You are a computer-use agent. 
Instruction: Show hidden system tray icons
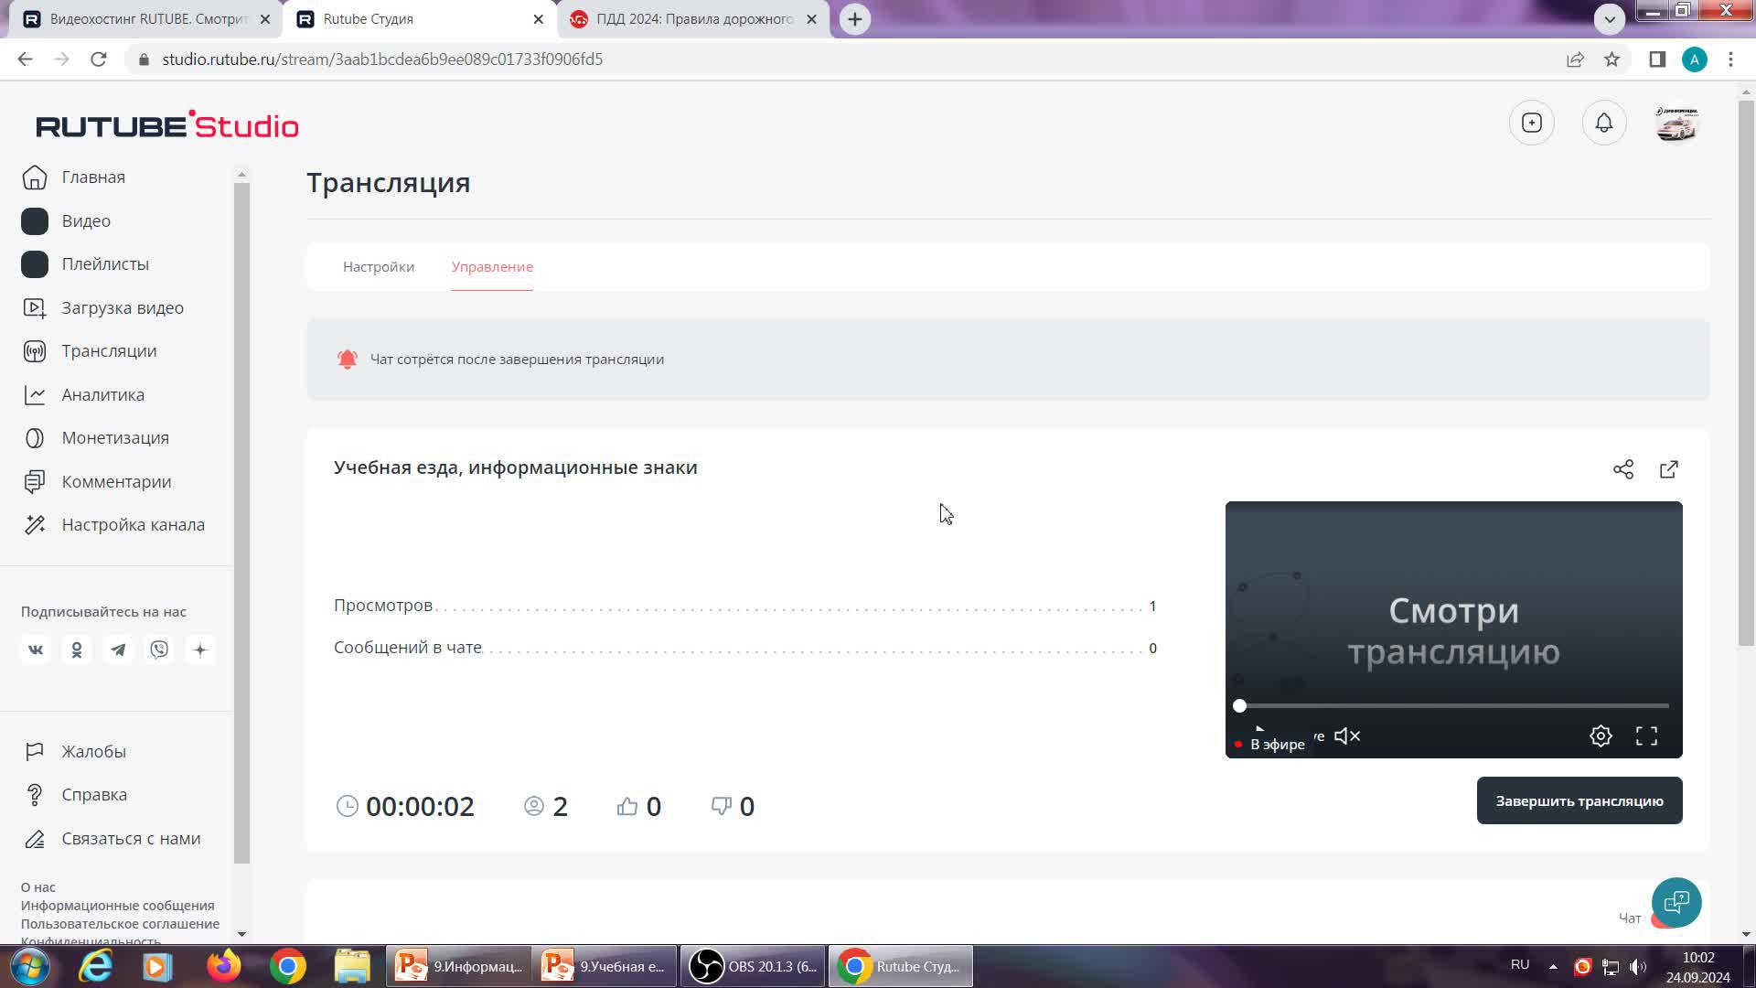coord(1553,966)
